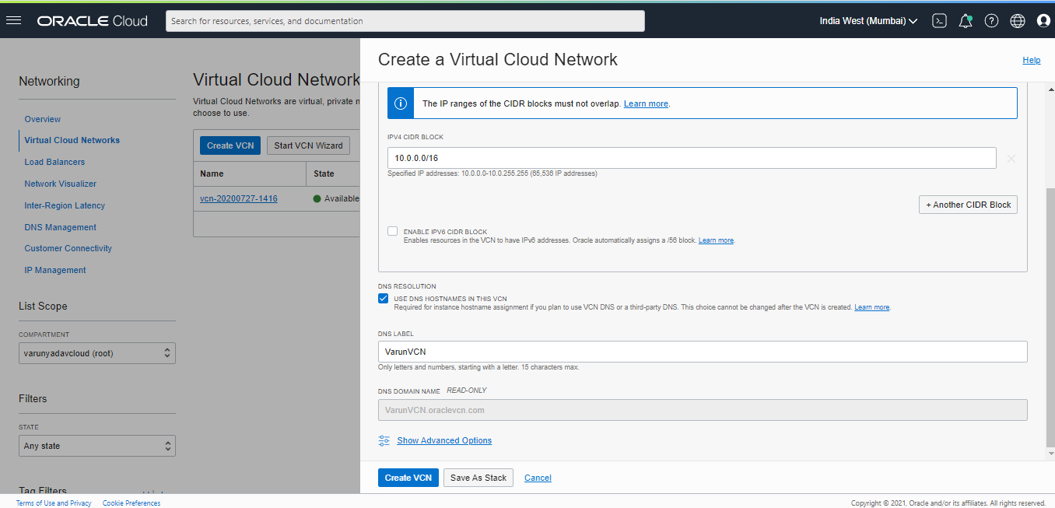Click the DNS Label input field
Viewport: 1055px width, 508px height.
703,352
